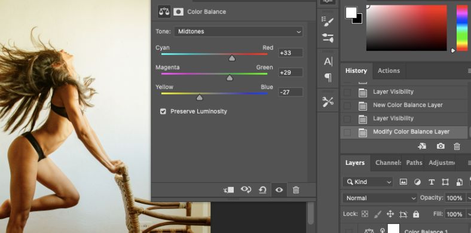Reset adjustment to defaults icon
The image size is (471, 233).
[262, 190]
